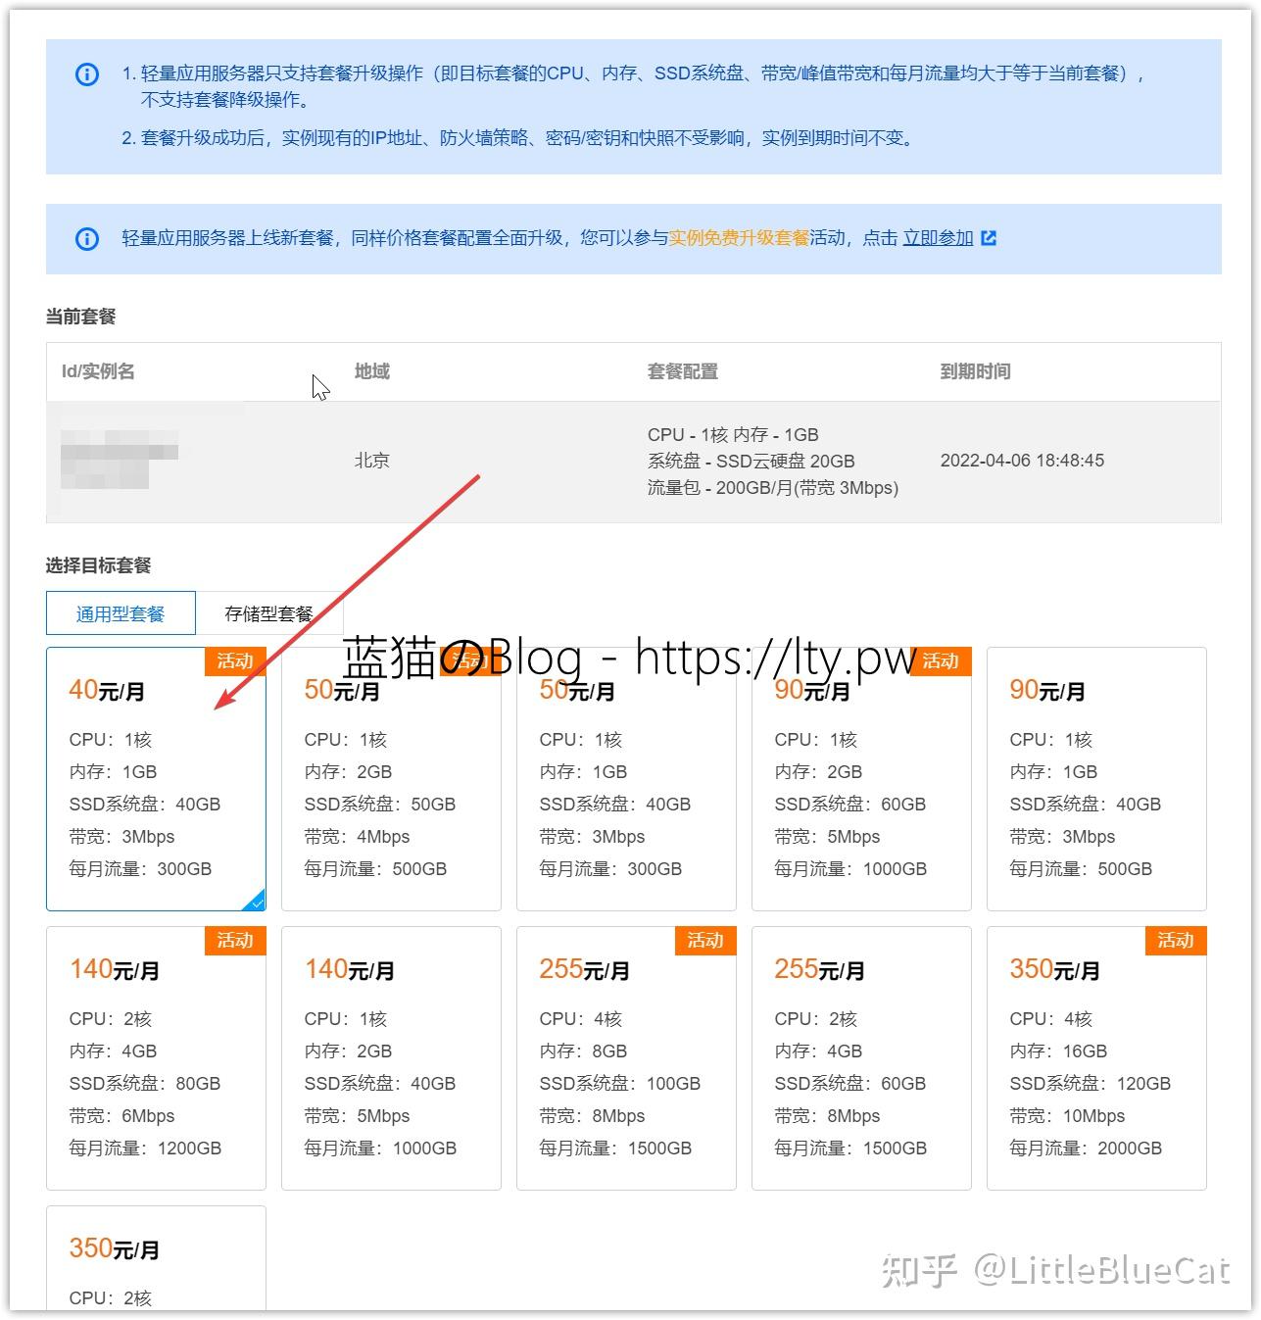Click the 当前套餐 section heading
The image size is (1261, 1320).
click(81, 317)
